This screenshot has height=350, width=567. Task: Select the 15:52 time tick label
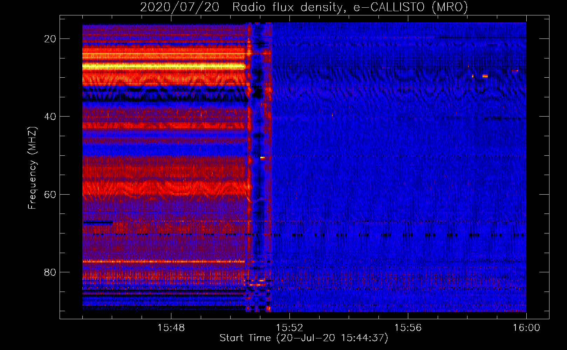pos(289,328)
